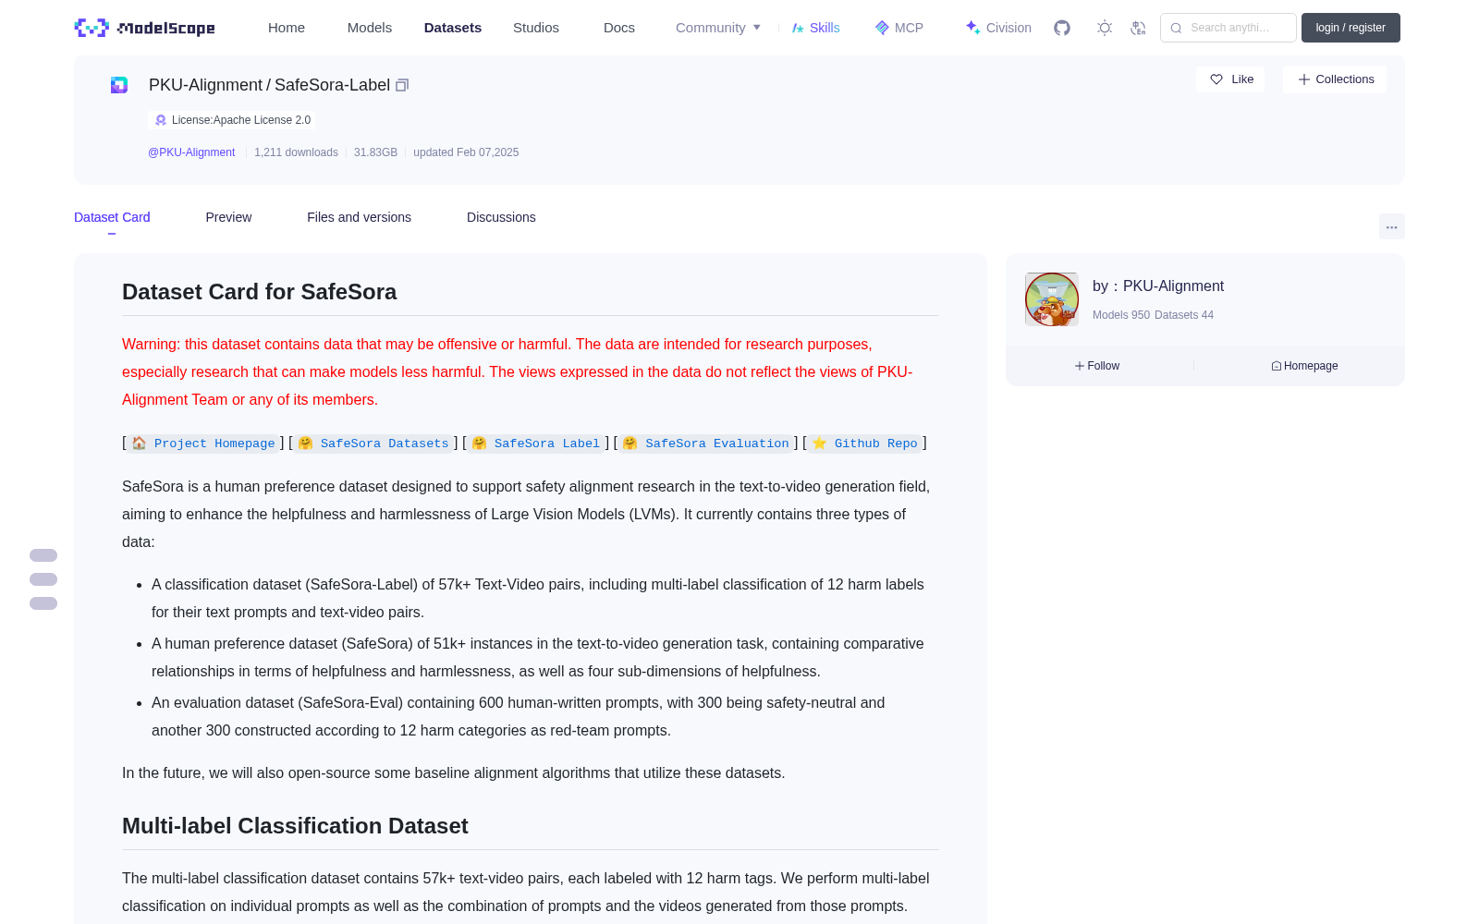This screenshot has height=924, width=1479.
Task: Click the by: PKU-Alignment name
Action: 1158,286
